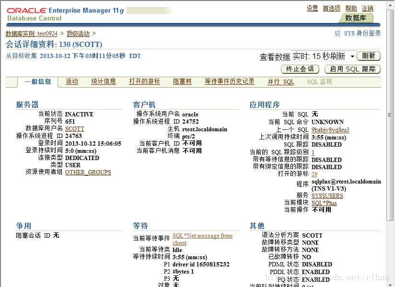
Task: Open the 帮助 help link
Action: (x=351, y=8)
